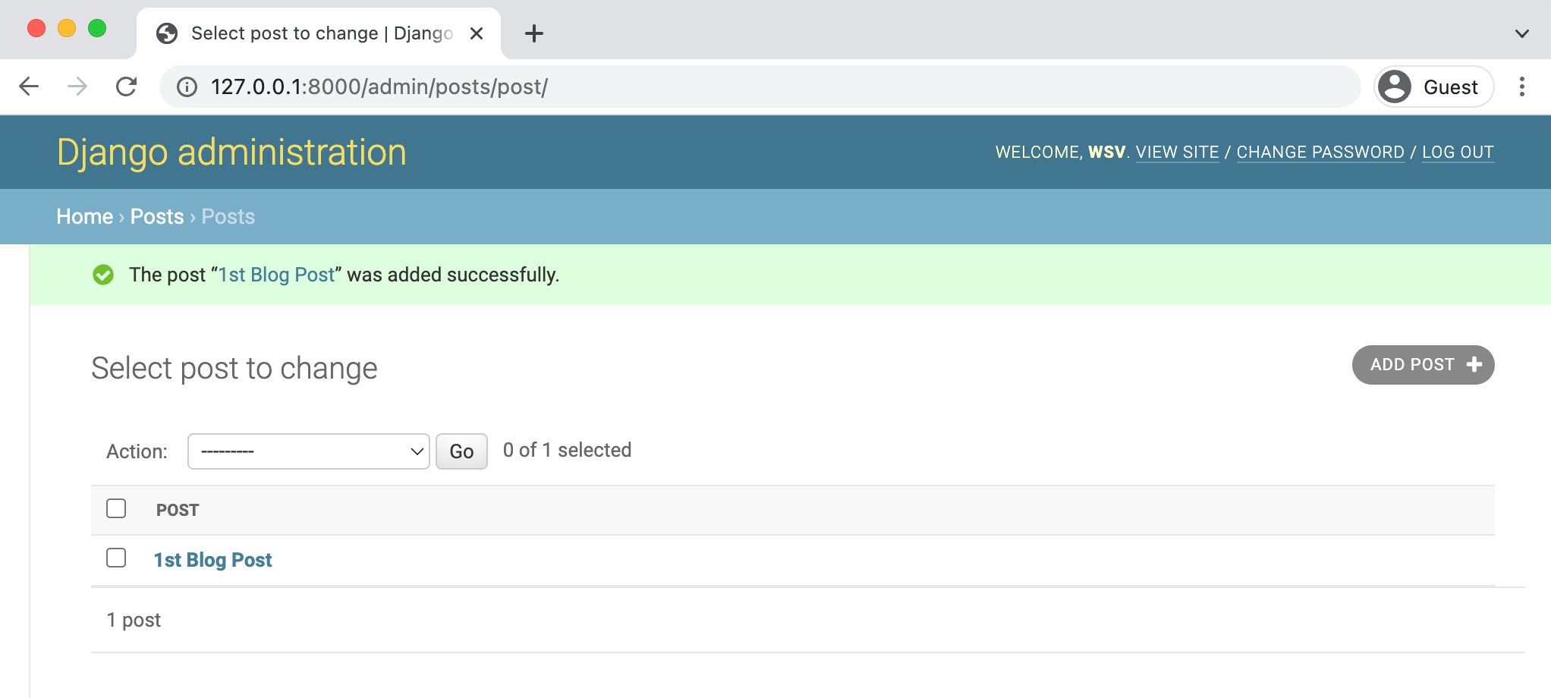The height and width of the screenshot is (698, 1551).
Task: Click the ADD POST button
Action: pos(1423,365)
